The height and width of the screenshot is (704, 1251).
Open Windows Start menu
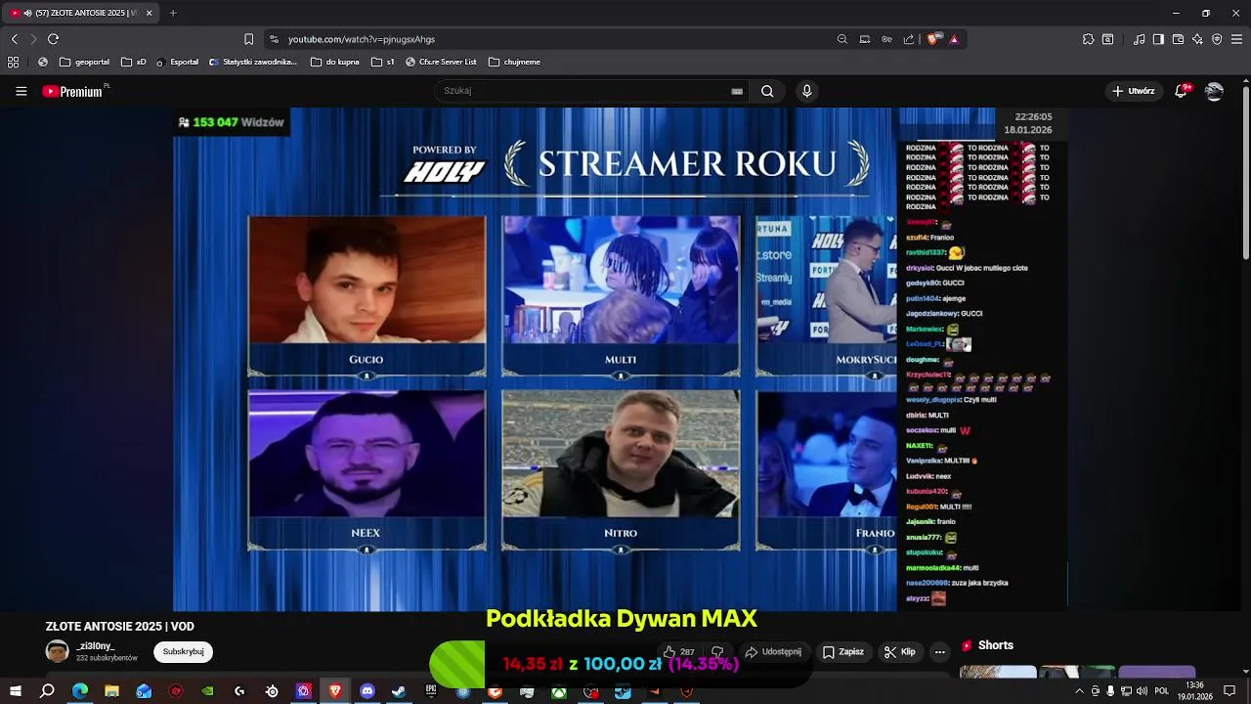point(15,691)
